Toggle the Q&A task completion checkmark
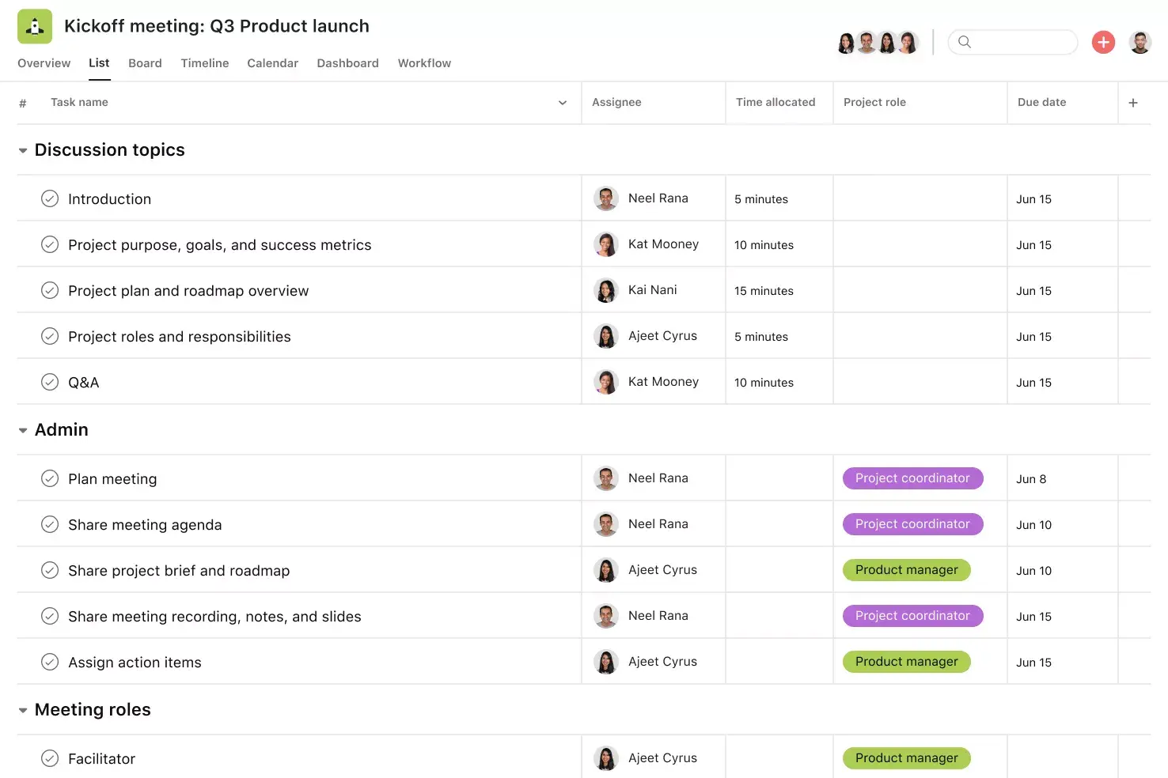Screen dimensions: 1168x778 pyautogui.click(x=50, y=383)
